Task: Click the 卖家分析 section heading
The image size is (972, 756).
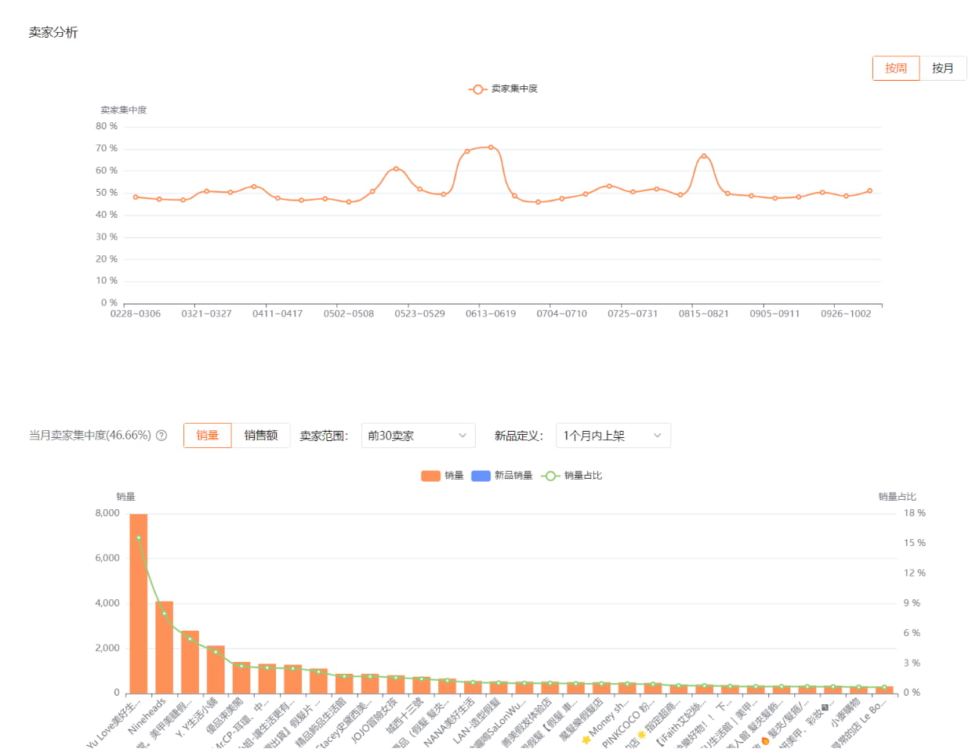Action: click(53, 32)
